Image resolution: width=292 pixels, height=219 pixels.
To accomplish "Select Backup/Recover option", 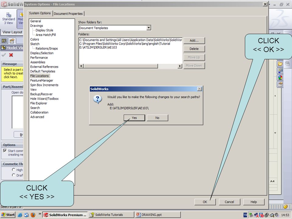I will pyautogui.click(x=41, y=94).
